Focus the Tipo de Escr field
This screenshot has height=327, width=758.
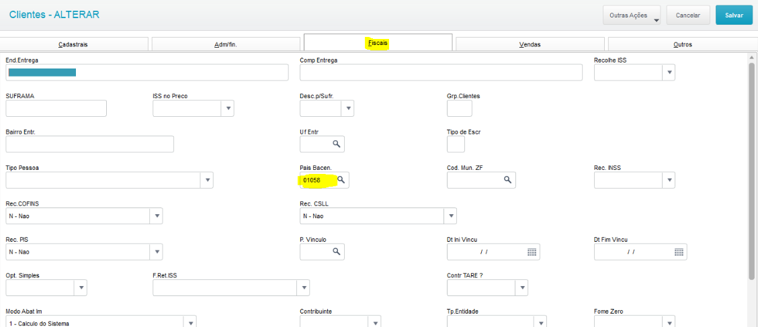point(456,144)
